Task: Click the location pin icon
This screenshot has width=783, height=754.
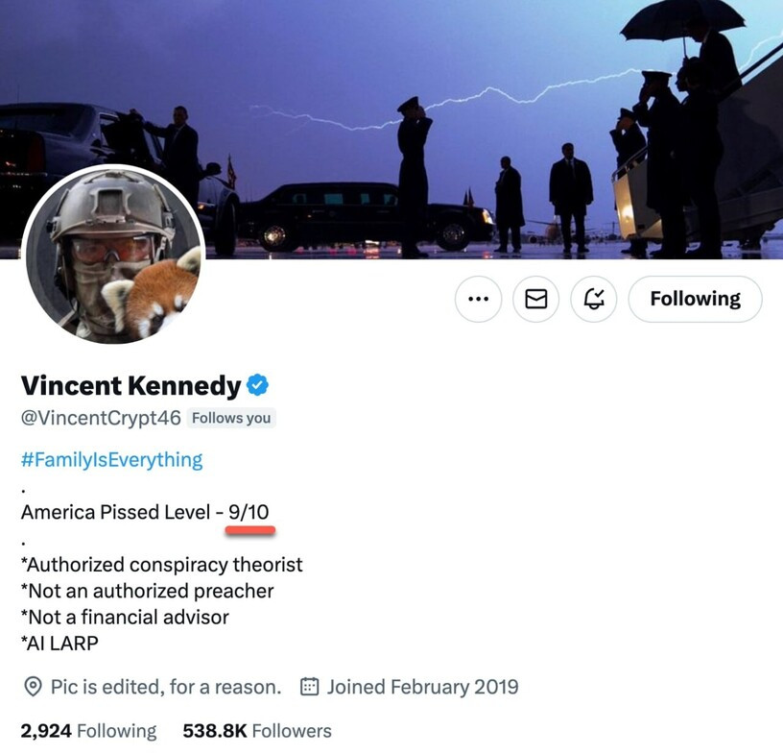Action: point(33,687)
